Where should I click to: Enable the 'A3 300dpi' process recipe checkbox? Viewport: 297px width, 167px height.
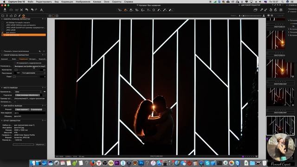[2, 23]
